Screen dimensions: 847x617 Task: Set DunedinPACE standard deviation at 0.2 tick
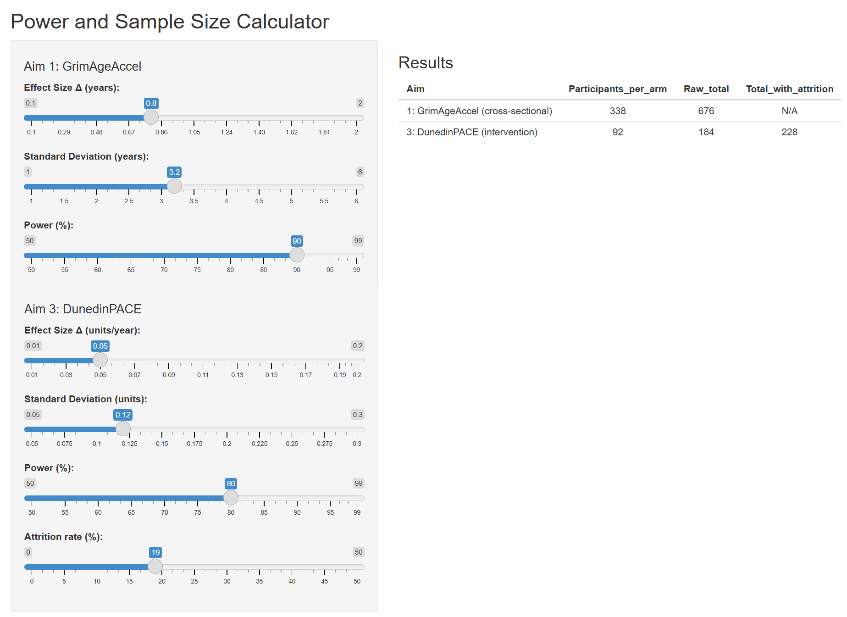227,429
